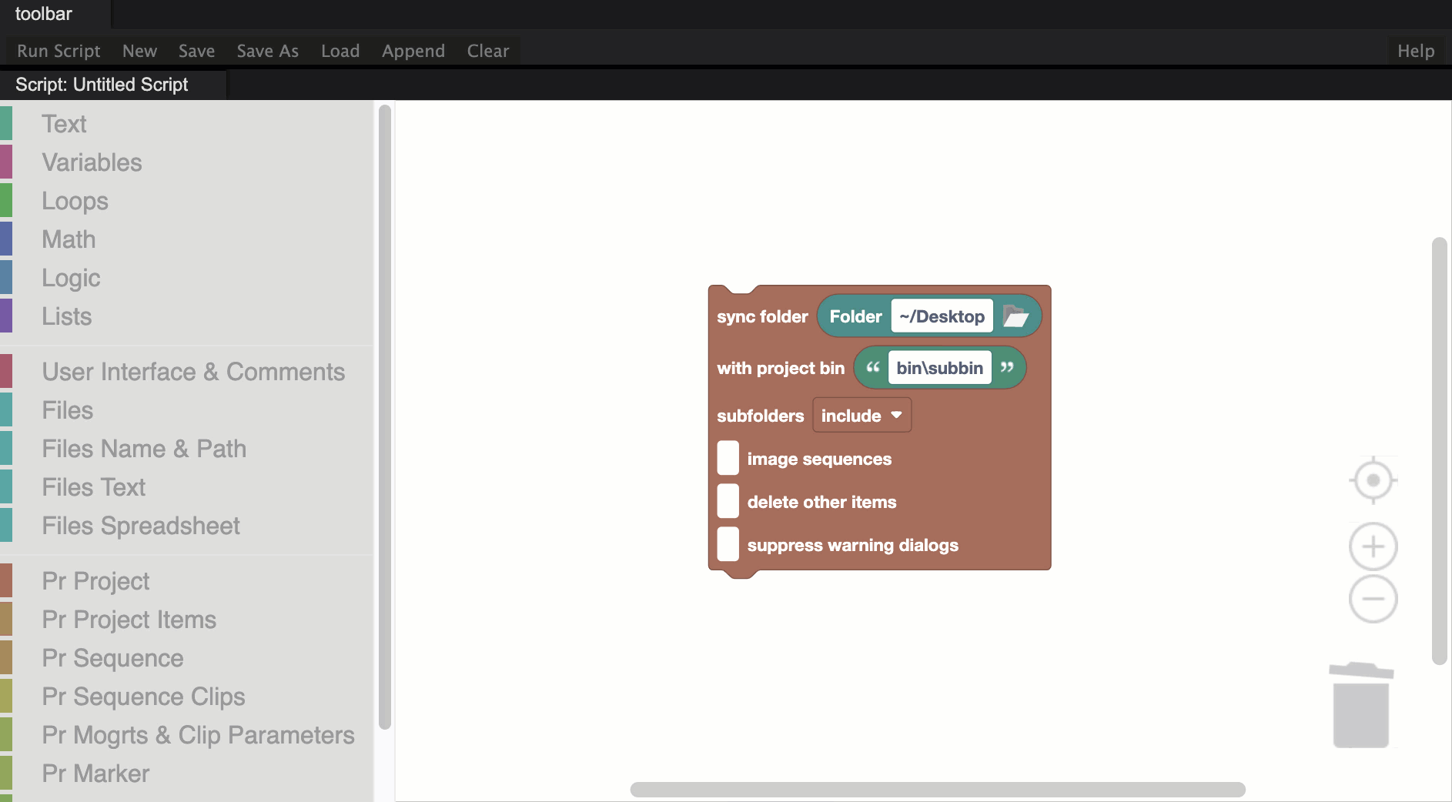The width and height of the screenshot is (1452, 802).
Task: Click the Help button
Action: (x=1415, y=51)
